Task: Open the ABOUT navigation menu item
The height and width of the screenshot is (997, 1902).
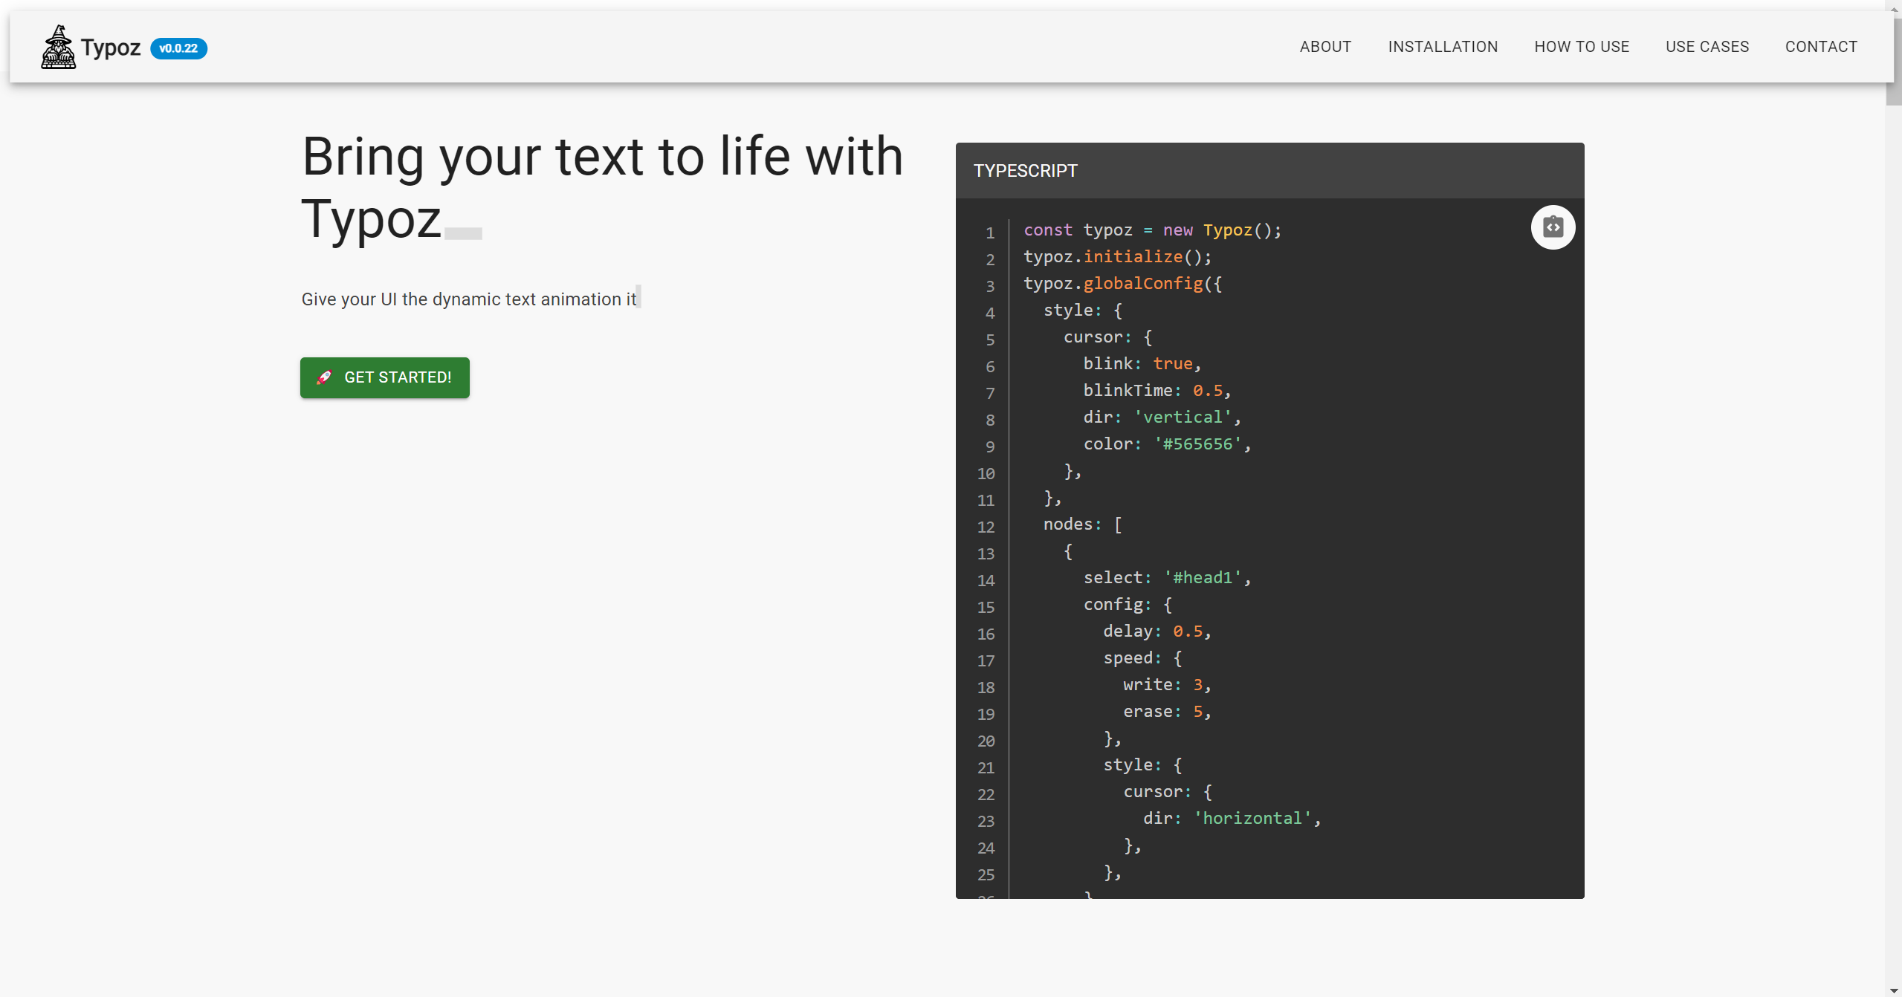Action: click(x=1326, y=47)
